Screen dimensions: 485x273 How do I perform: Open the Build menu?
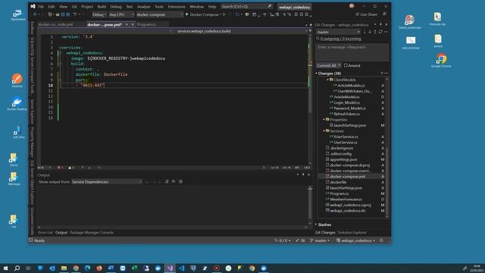point(102,7)
